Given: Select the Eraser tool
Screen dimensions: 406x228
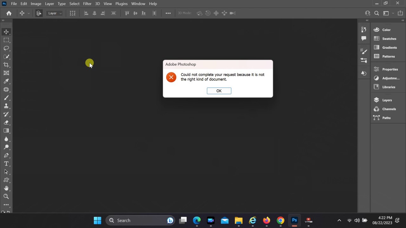Looking at the screenshot, I should (6, 122).
